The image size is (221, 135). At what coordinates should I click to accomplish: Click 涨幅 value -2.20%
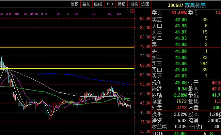point(180,95)
